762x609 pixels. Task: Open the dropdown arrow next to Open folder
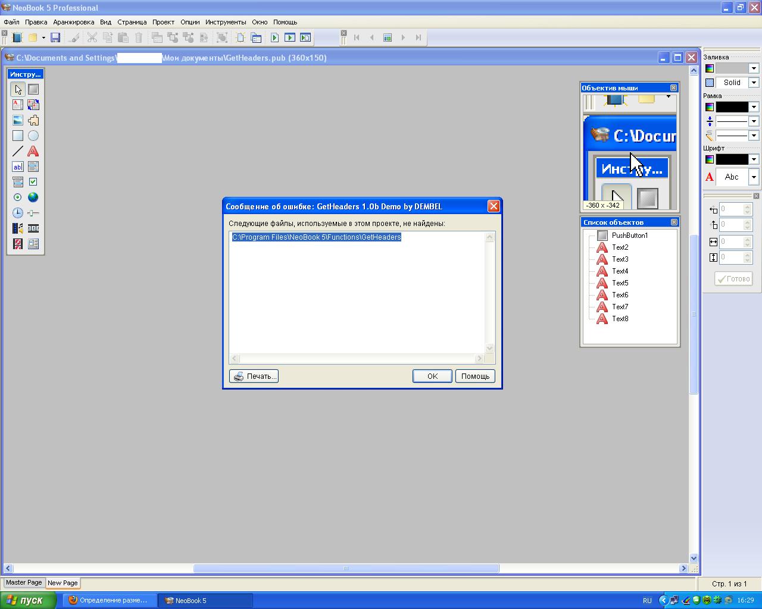coord(43,37)
